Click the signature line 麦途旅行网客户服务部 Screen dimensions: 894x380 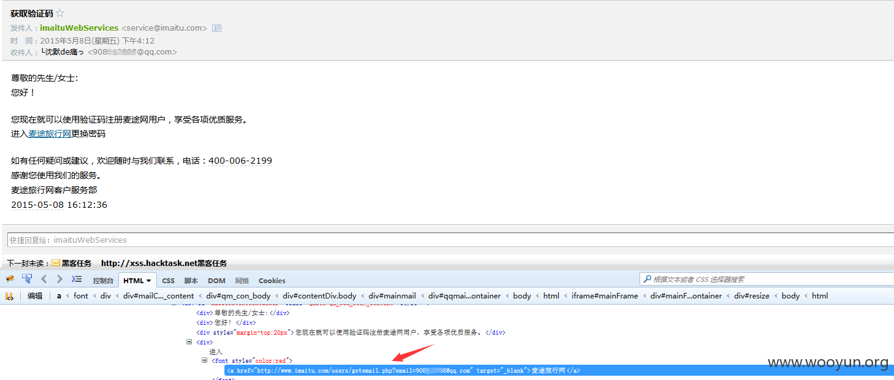(54, 190)
